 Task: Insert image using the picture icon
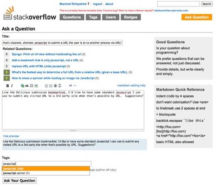[x=36, y=86]
